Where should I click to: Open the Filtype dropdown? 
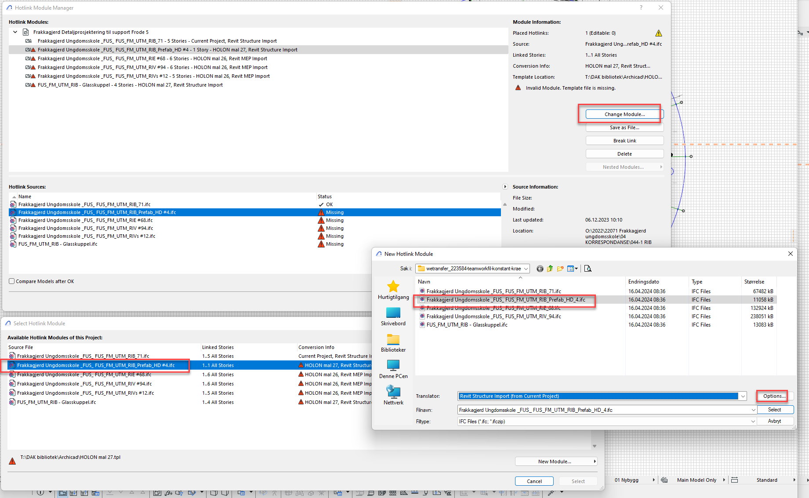tap(753, 422)
